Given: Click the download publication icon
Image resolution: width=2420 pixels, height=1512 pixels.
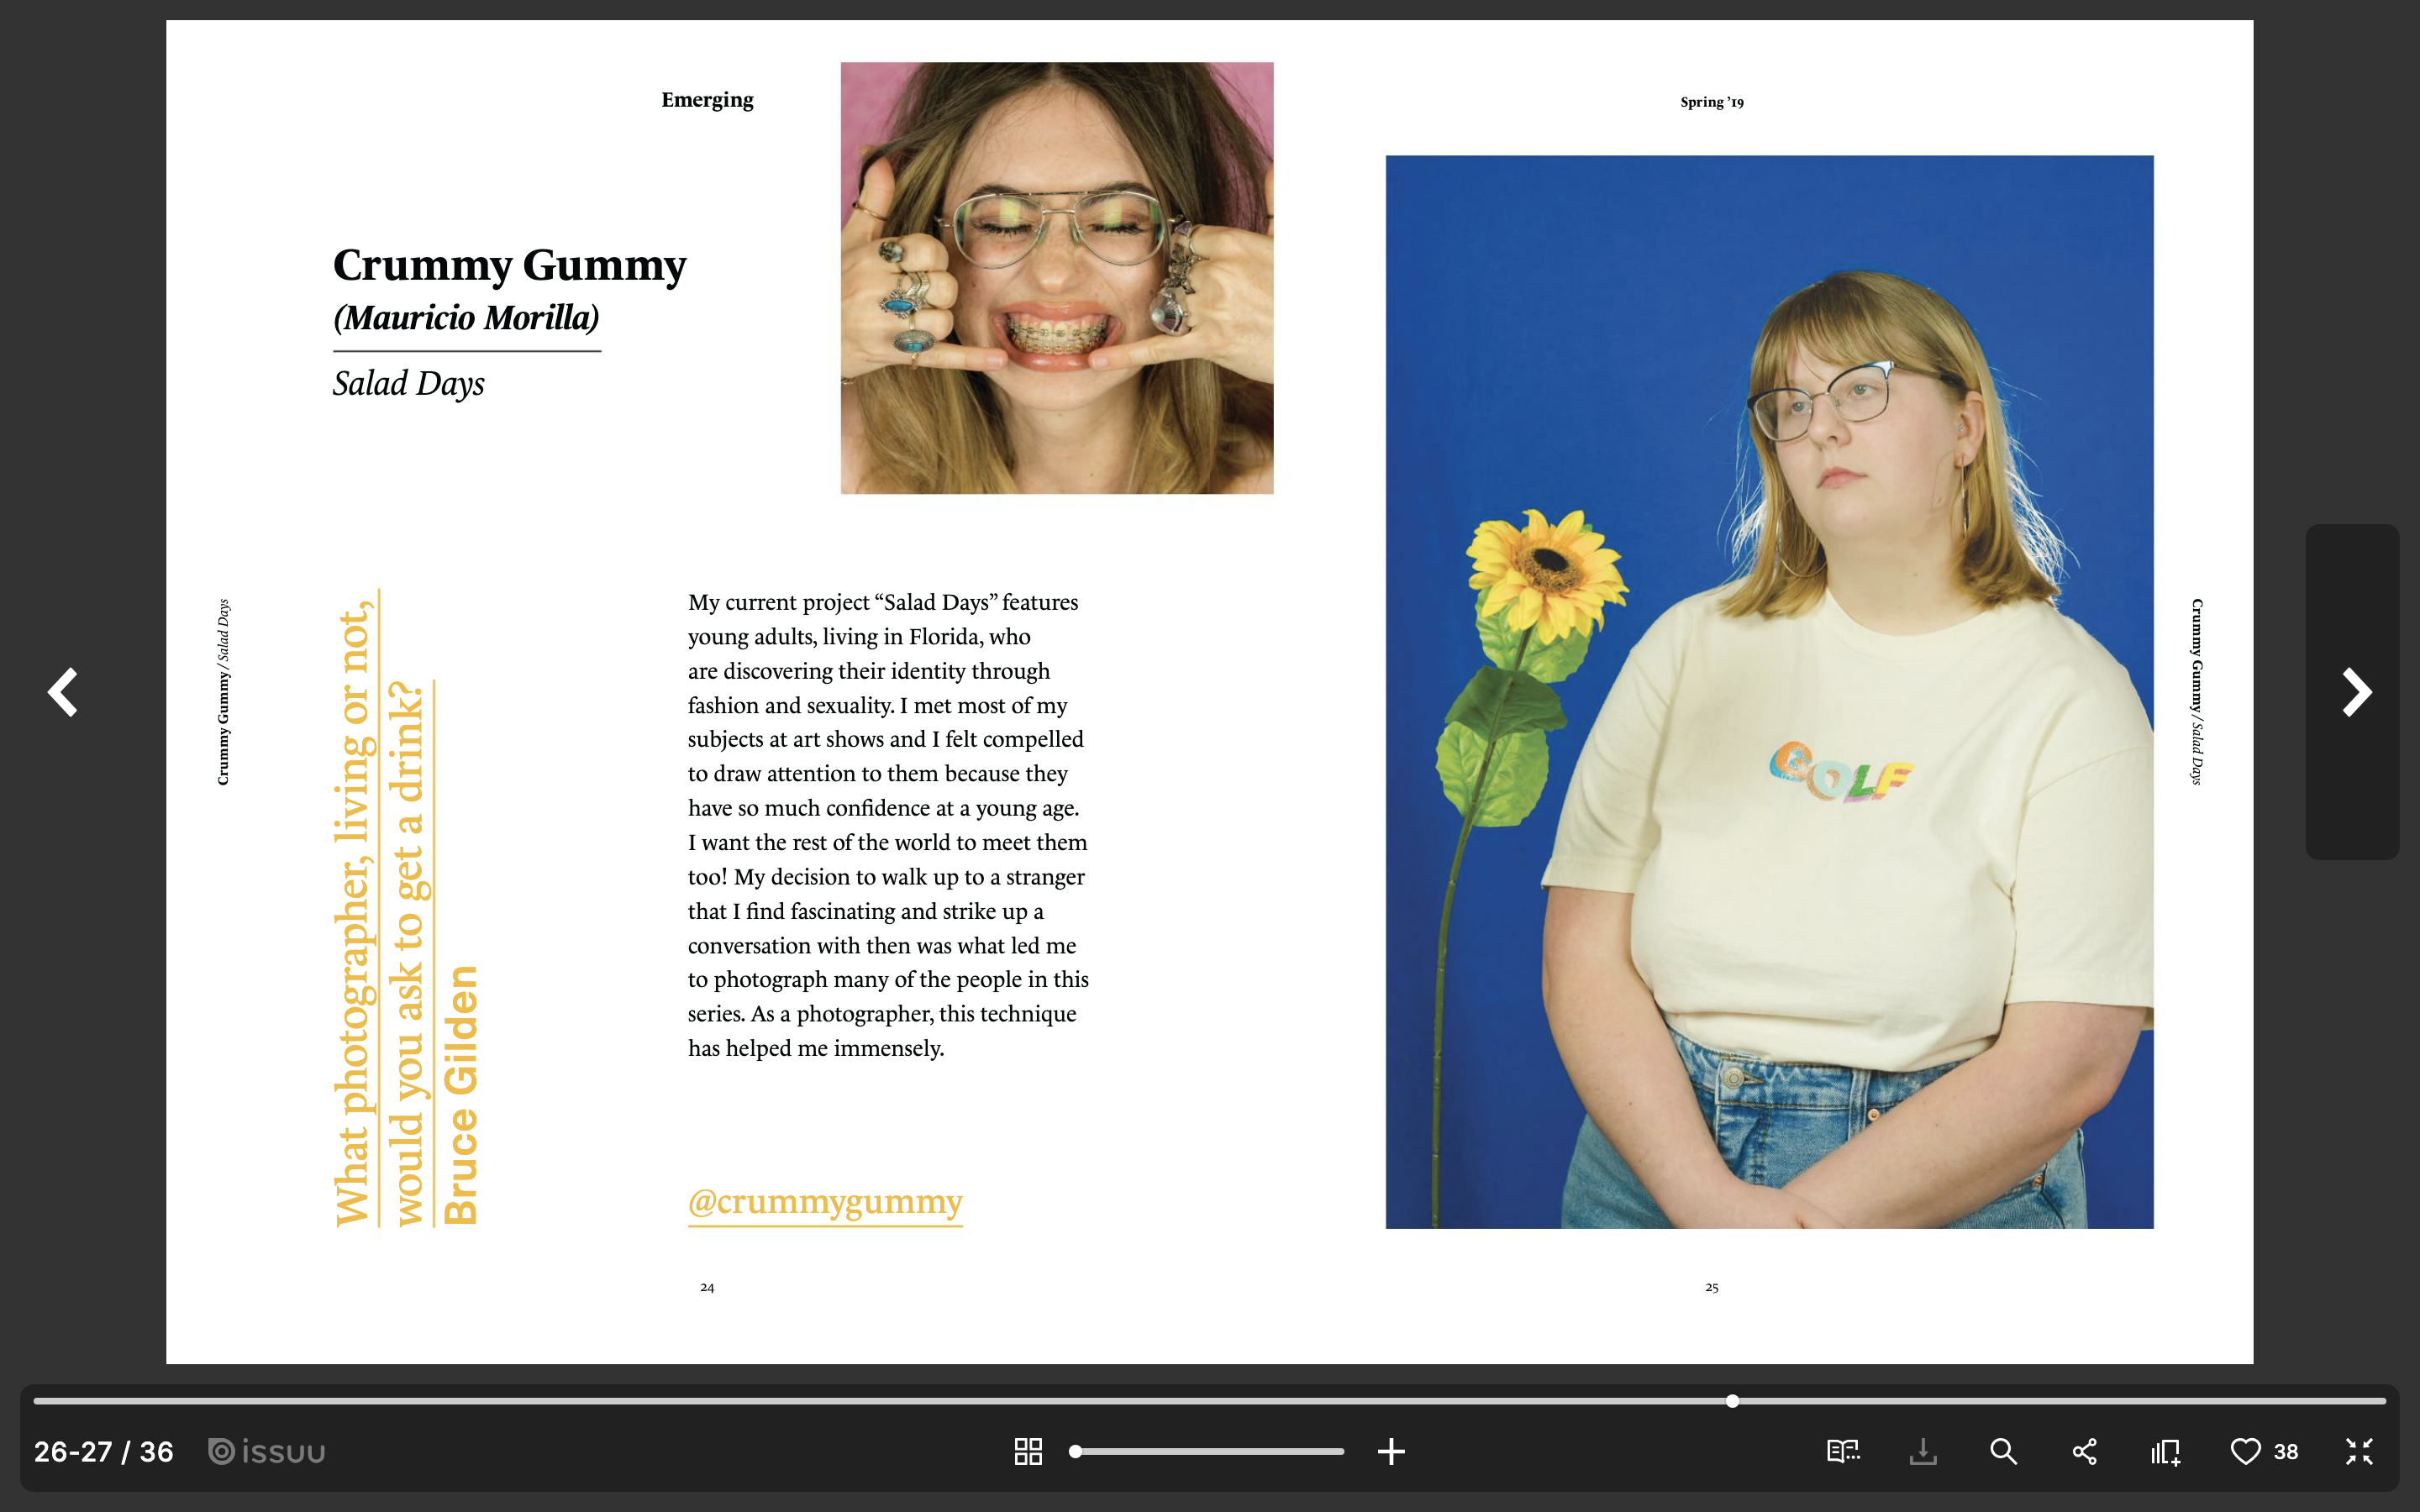Looking at the screenshot, I should click(x=1922, y=1451).
